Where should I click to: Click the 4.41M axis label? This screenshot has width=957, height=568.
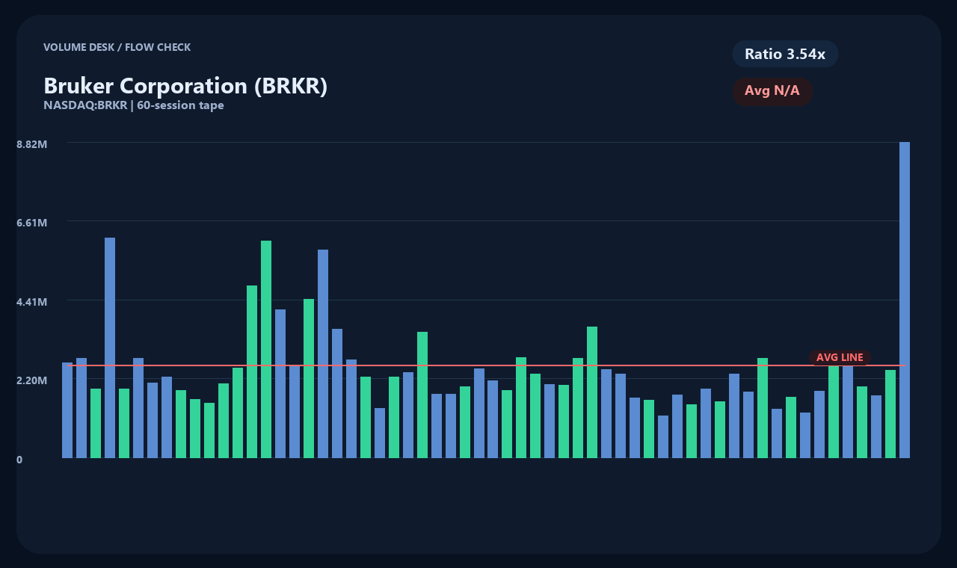[32, 302]
